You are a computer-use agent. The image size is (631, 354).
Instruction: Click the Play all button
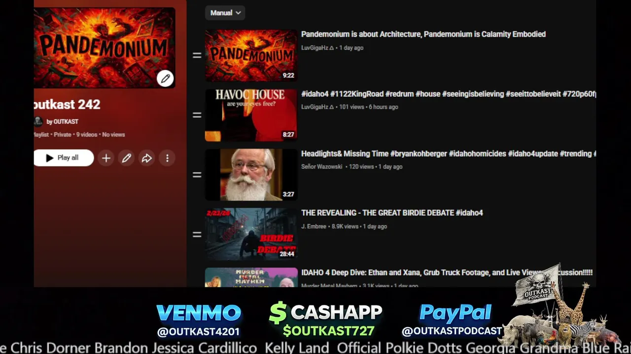64,158
